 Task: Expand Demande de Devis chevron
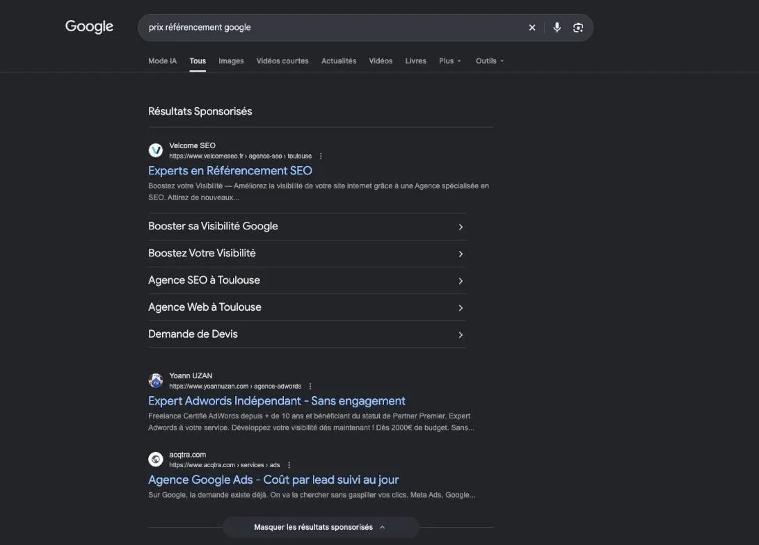coord(461,334)
